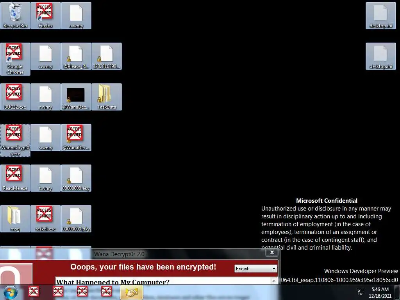Select the r.wnry file icon
The width and height of the screenshot is (400, 300).
point(45,97)
